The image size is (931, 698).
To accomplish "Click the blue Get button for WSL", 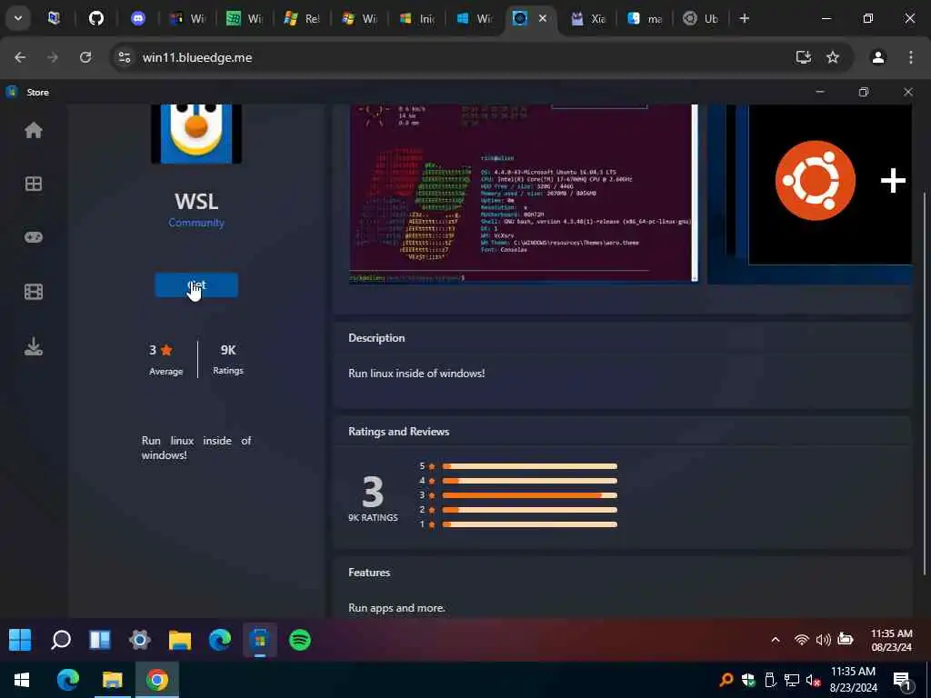I will [196, 285].
